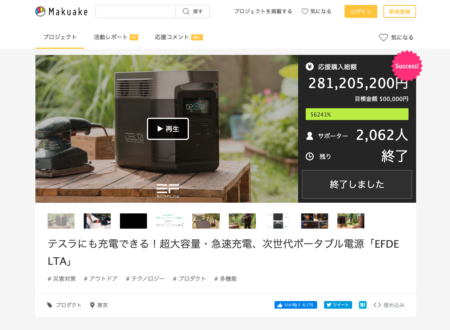Click the 新規登録 button

click(x=399, y=11)
